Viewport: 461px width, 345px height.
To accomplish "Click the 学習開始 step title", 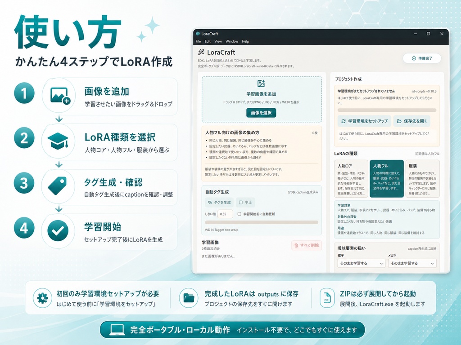I will coord(103,227).
